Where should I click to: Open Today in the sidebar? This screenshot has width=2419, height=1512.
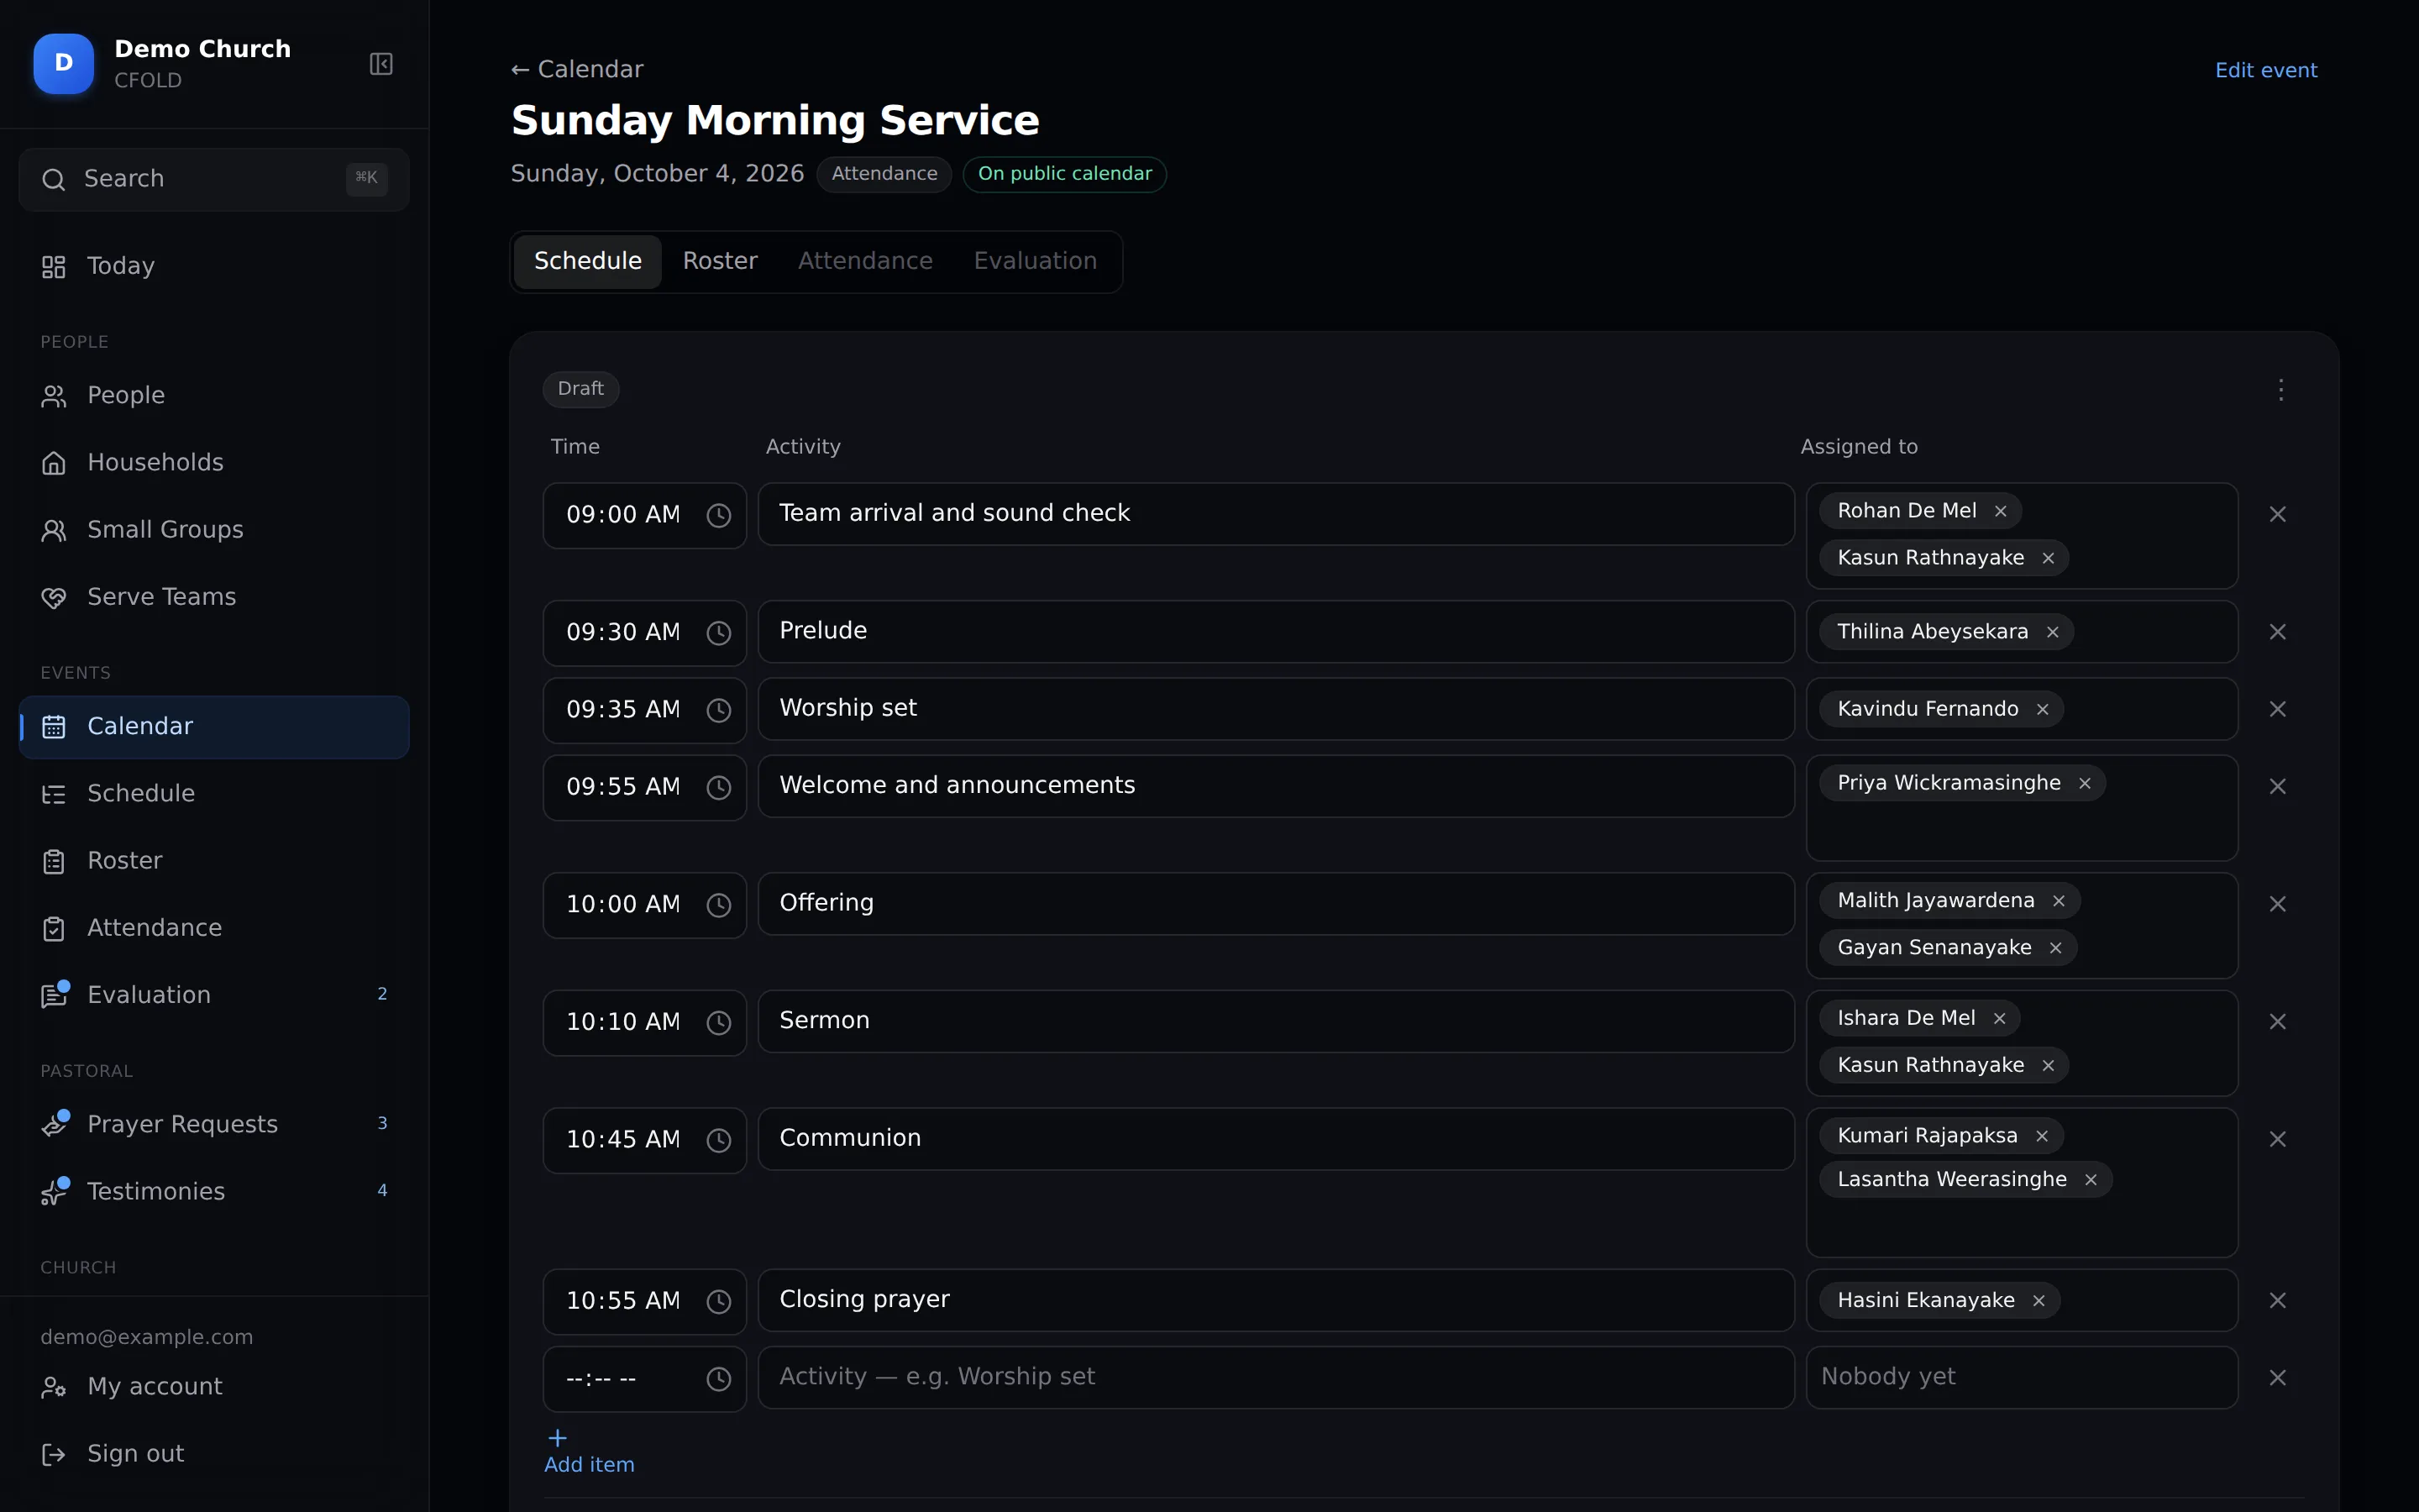point(214,266)
